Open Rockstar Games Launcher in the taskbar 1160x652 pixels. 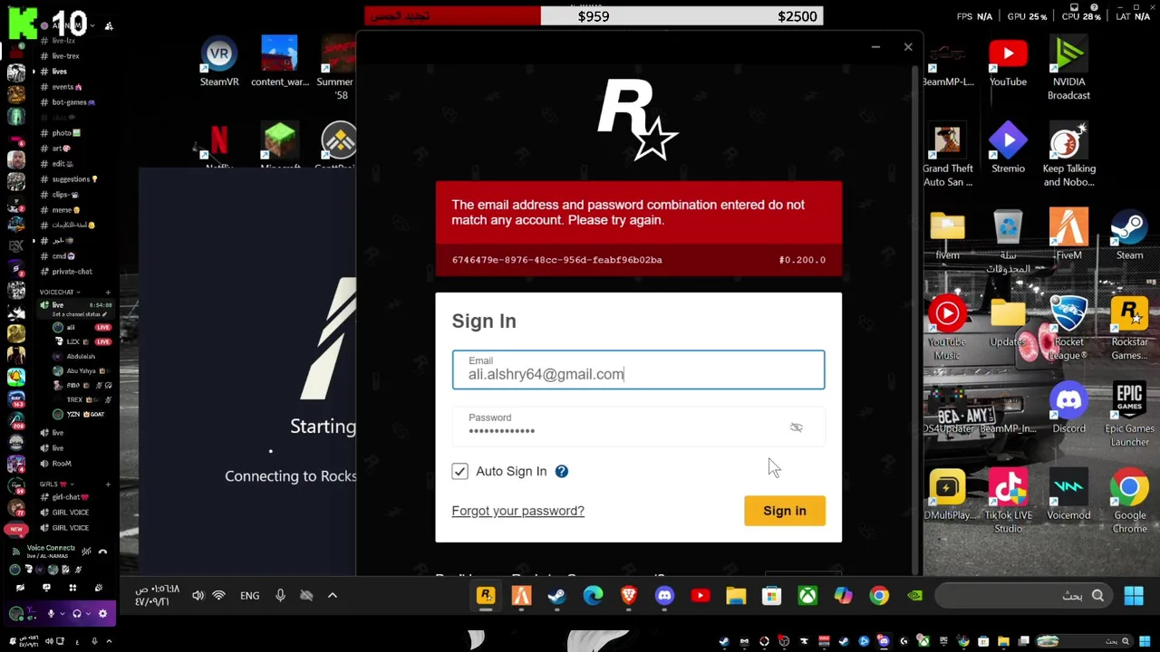[486, 596]
